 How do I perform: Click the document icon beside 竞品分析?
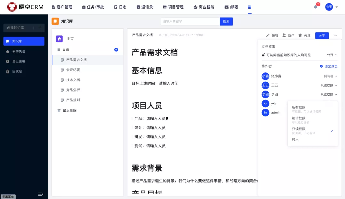click(62, 90)
